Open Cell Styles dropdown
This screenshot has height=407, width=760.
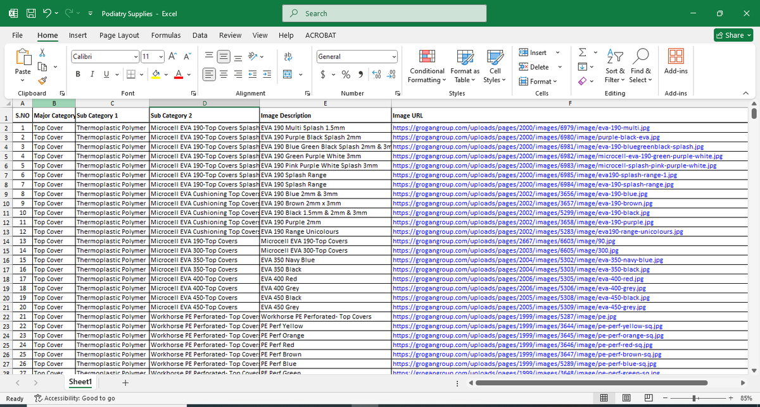495,66
